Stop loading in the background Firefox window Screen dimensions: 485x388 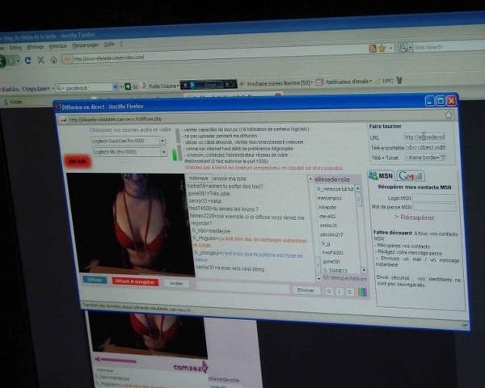coord(41,60)
